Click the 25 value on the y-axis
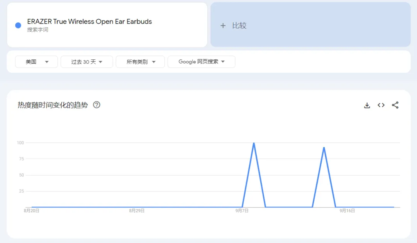 tap(22, 191)
